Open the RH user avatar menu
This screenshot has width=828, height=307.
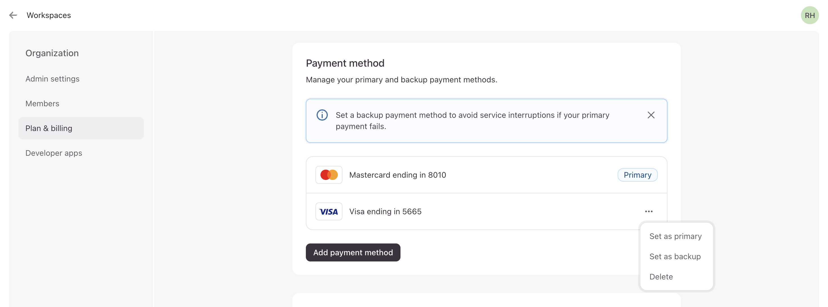[809, 15]
